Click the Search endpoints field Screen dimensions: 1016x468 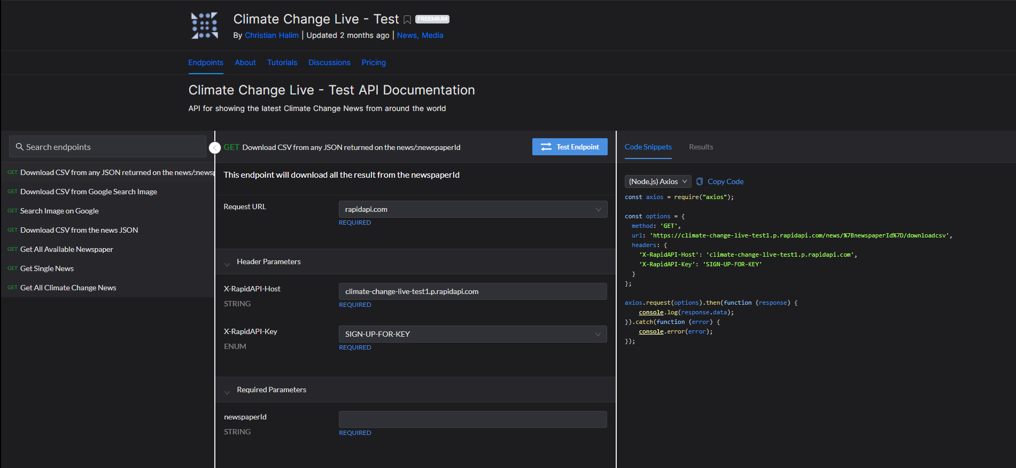[x=107, y=147]
